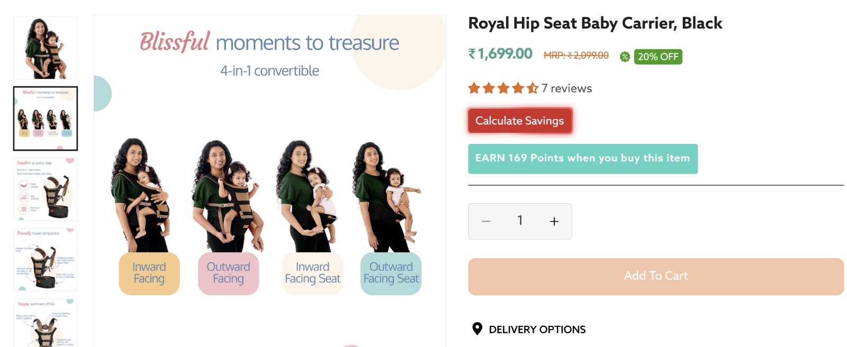Click the Royal Hip Seat Baby Carrier title
This screenshot has width=847, height=347.
pyautogui.click(x=595, y=23)
